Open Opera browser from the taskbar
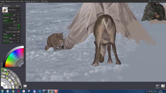 click(x=18, y=91)
